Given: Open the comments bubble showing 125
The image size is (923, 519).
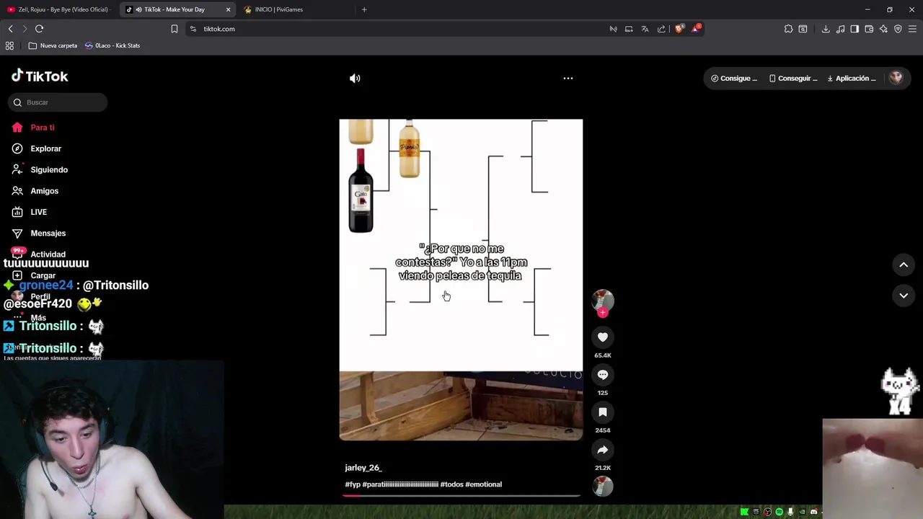Looking at the screenshot, I should 603,375.
